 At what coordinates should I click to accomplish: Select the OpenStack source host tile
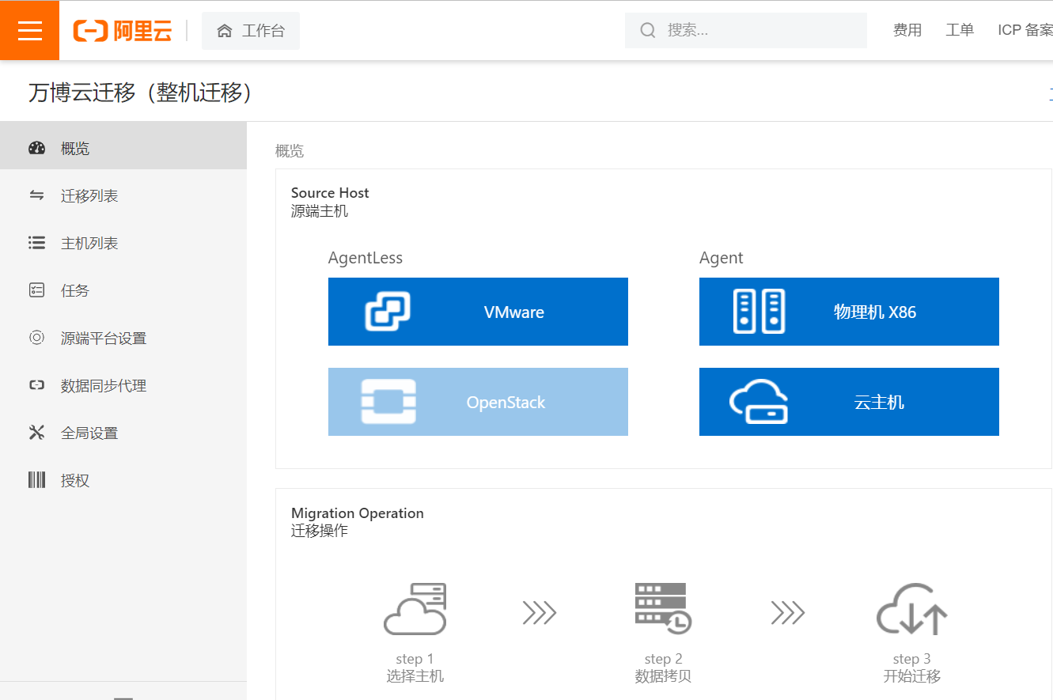tap(478, 402)
